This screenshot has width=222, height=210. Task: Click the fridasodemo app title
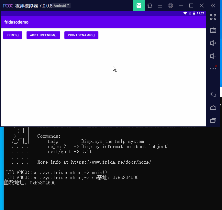pyautogui.click(x=17, y=22)
